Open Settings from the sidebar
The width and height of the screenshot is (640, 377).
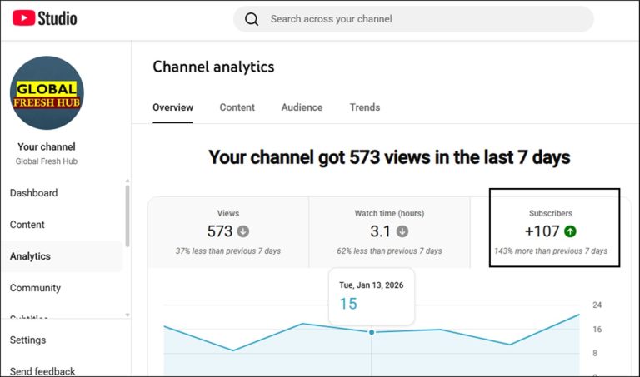[28, 340]
